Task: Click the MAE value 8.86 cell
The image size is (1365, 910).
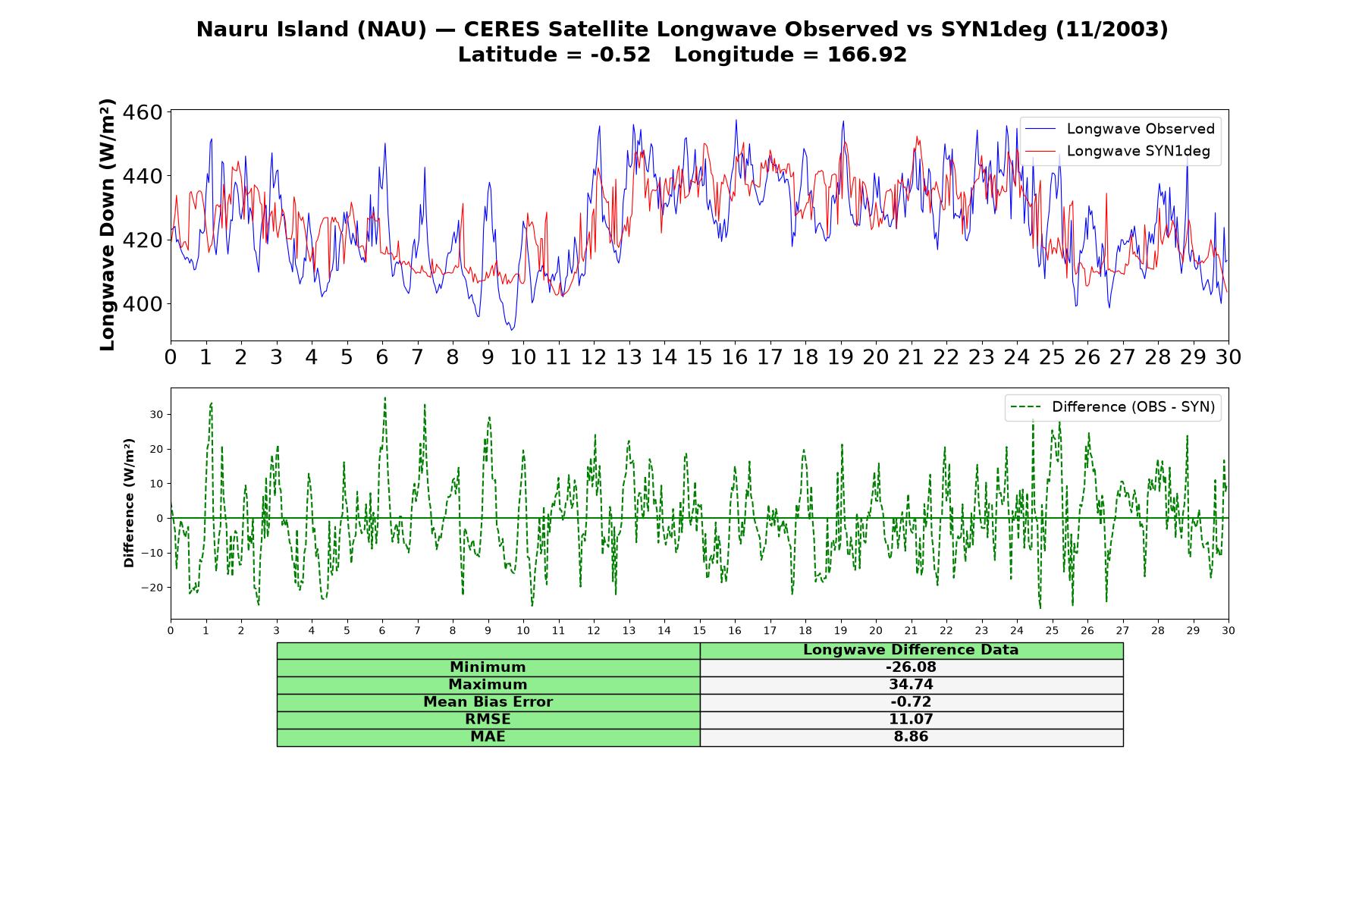Action: (x=911, y=737)
